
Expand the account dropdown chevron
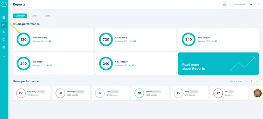[x=258, y=4]
